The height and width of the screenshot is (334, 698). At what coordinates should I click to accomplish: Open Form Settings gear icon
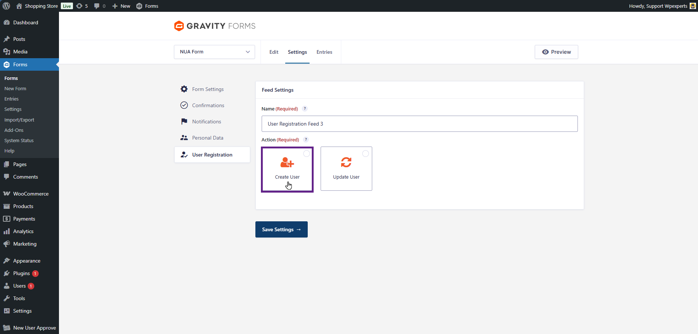point(184,89)
